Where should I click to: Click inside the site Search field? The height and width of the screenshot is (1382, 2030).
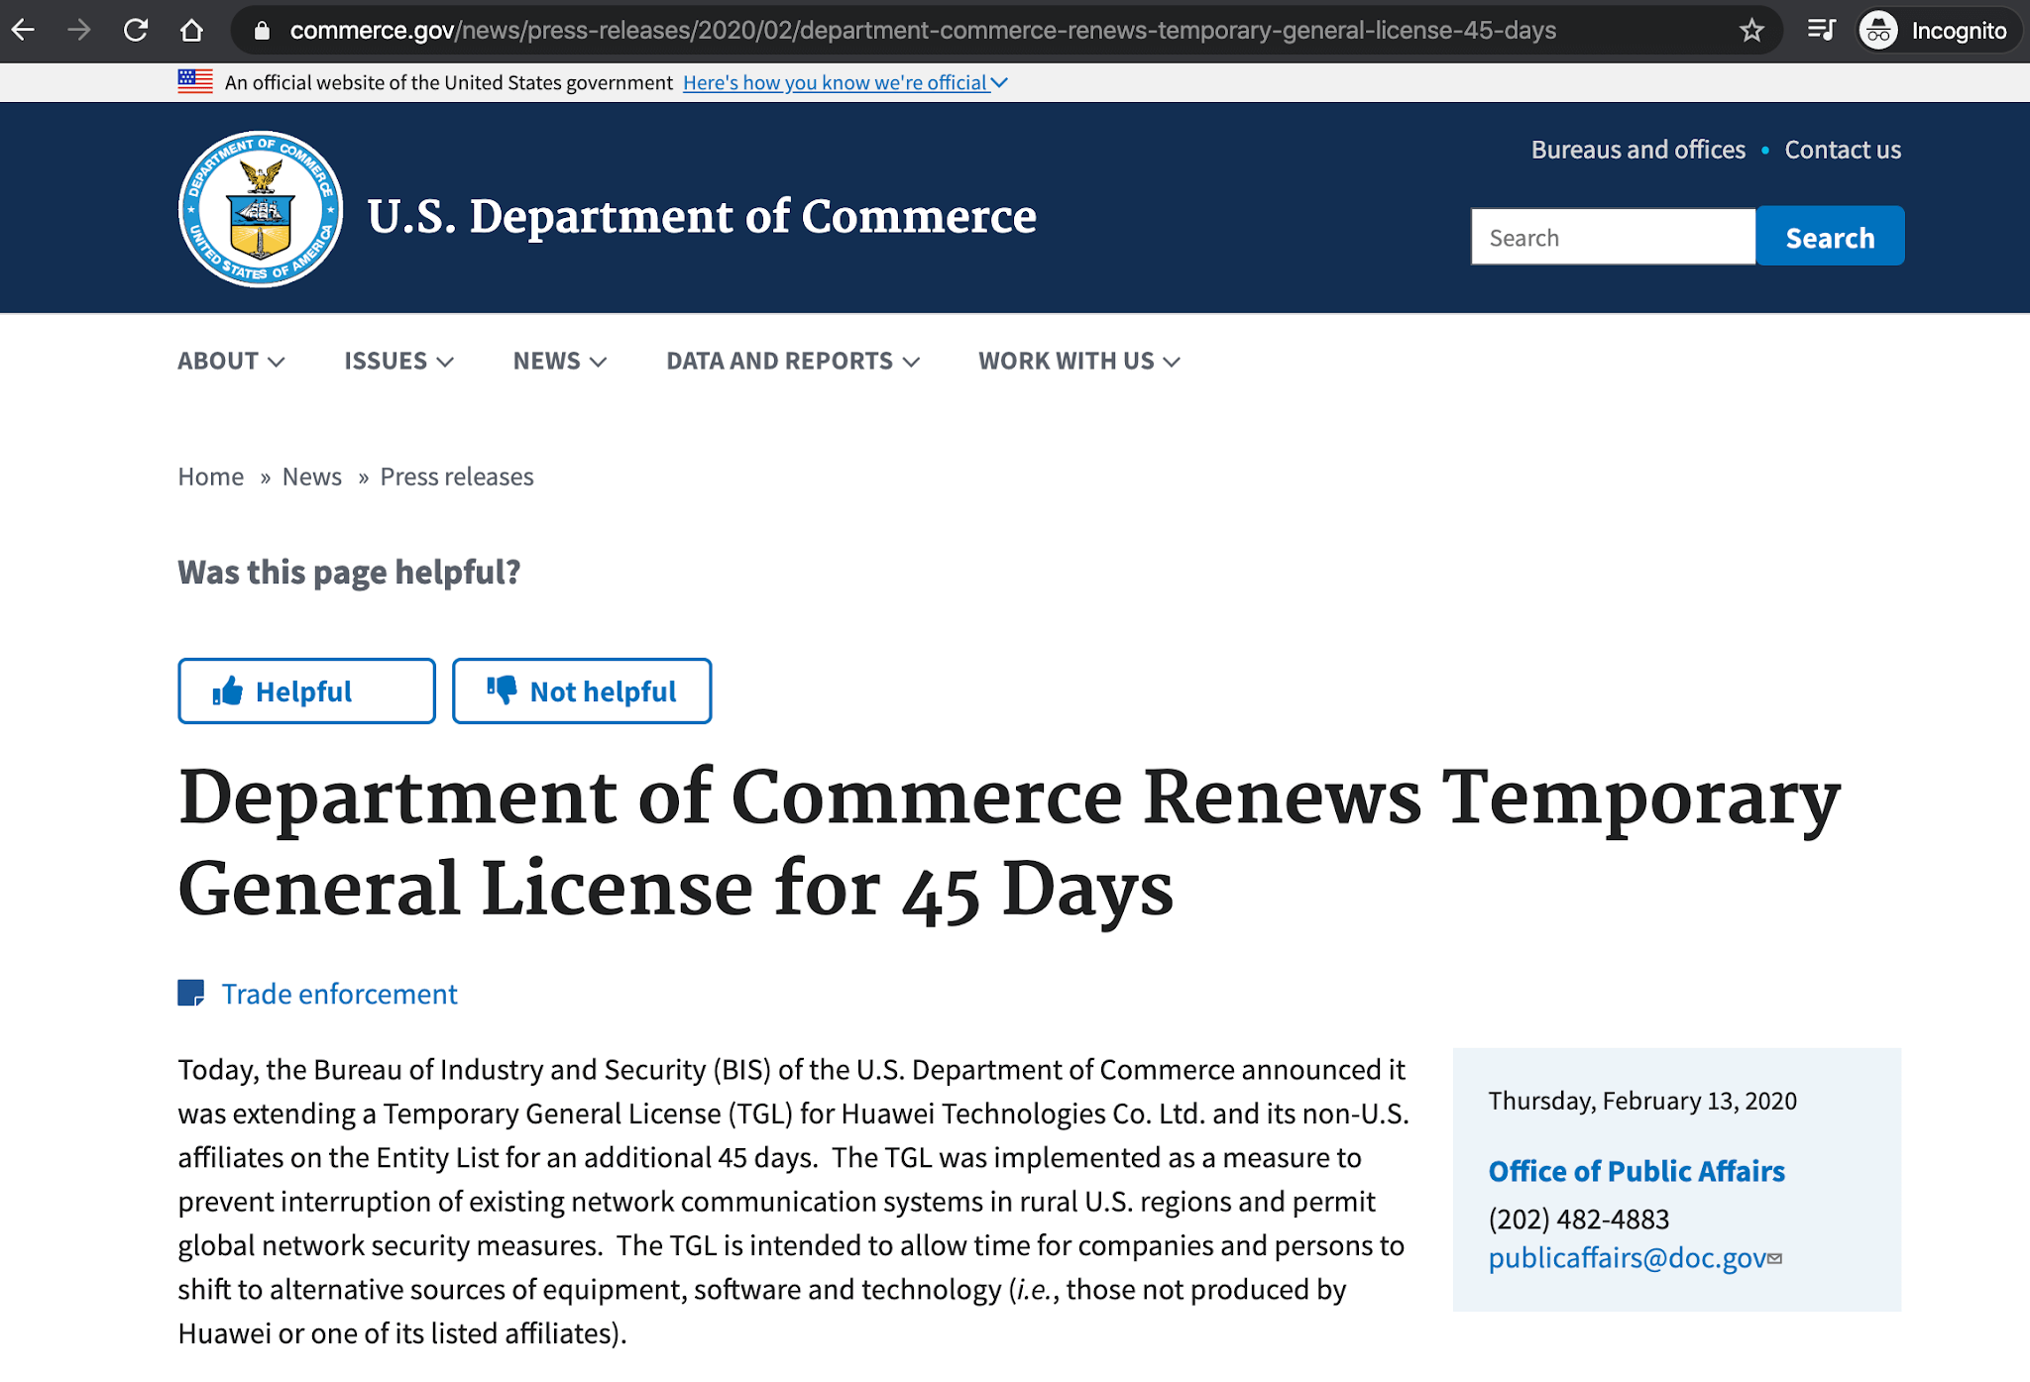pyautogui.click(x=1613, y=238)
